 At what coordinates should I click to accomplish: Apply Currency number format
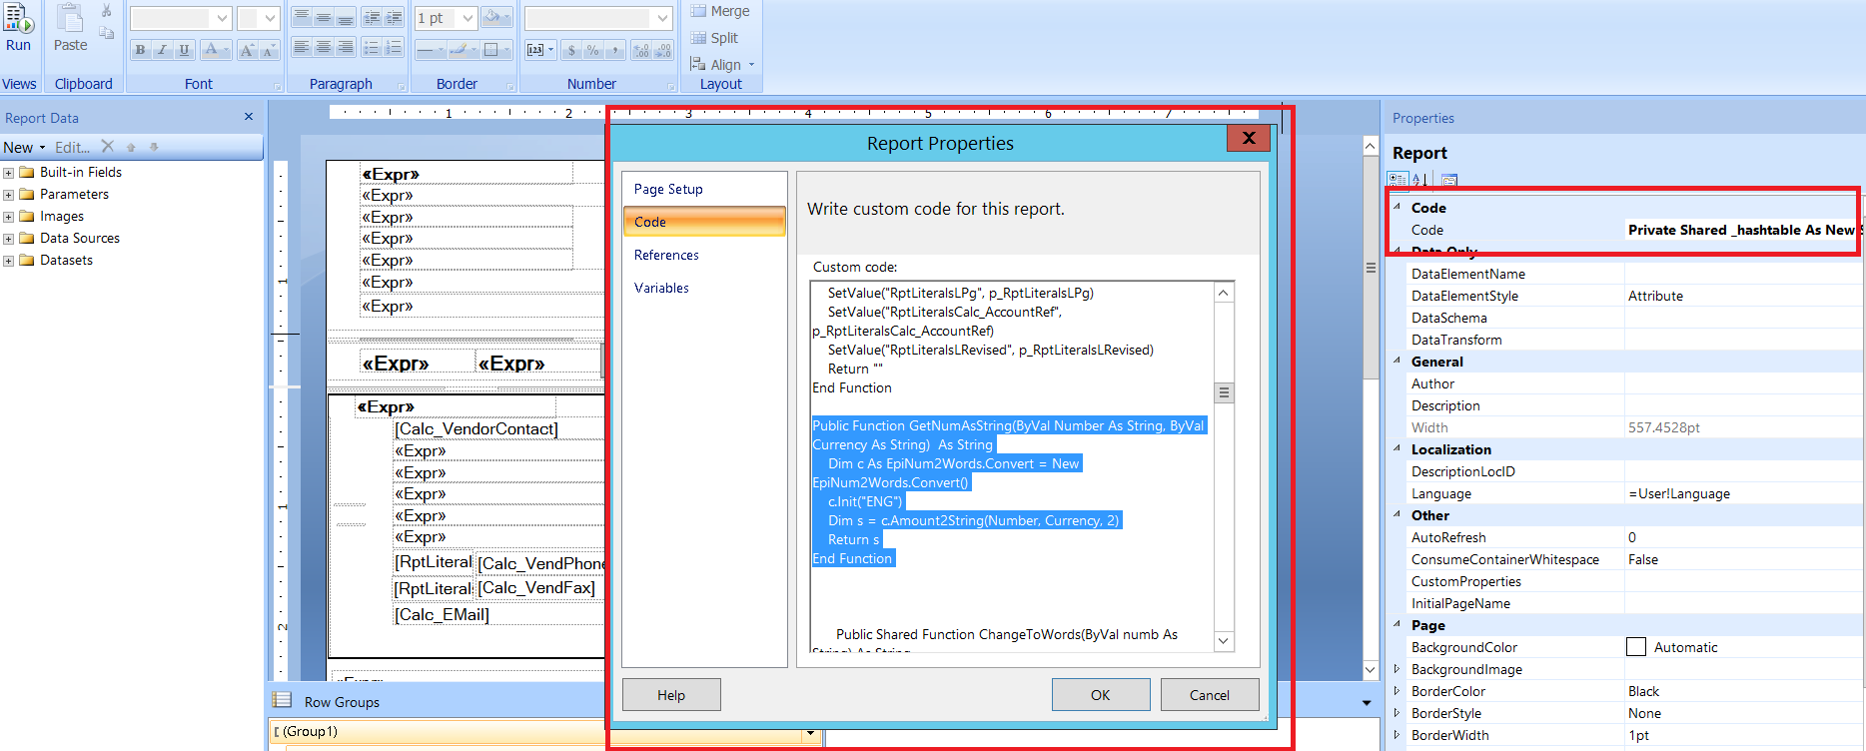[571, 50]
